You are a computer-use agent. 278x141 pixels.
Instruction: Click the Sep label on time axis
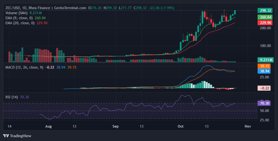pos(115,126)
